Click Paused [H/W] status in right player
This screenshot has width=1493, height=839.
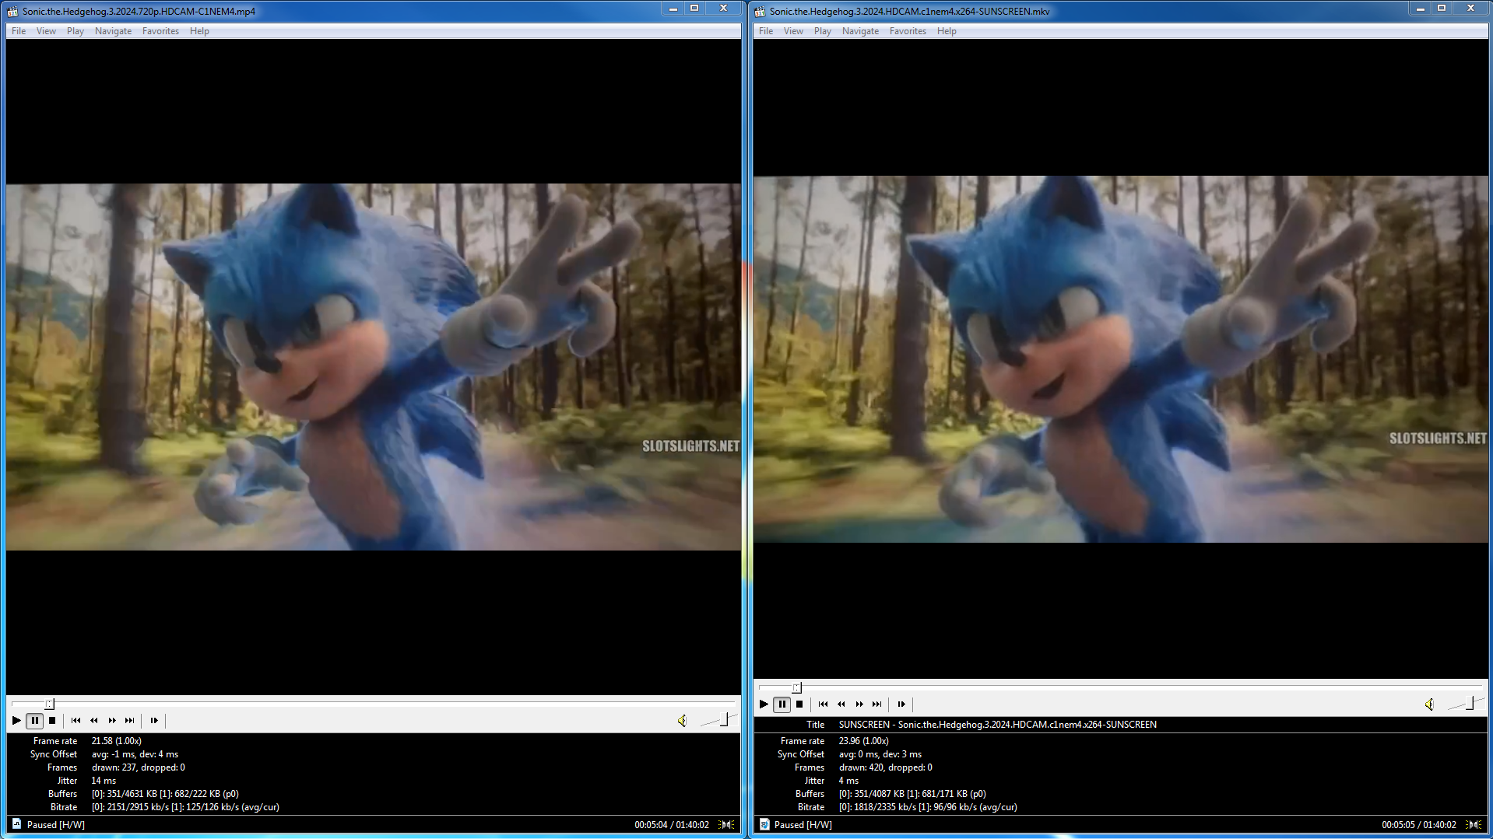[x=803, y=825]
